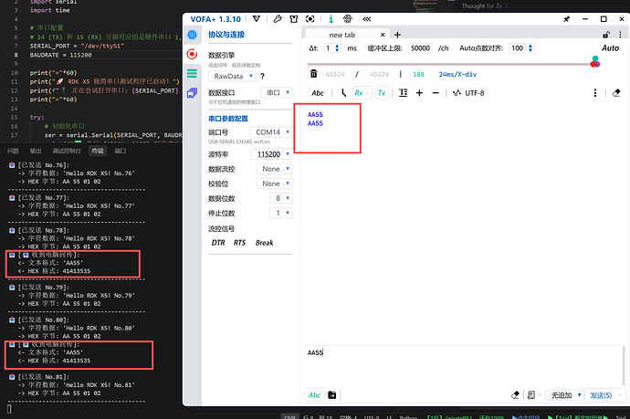
Task: Open the RawData data engine dropdown
Action: [x=232, y=76]
